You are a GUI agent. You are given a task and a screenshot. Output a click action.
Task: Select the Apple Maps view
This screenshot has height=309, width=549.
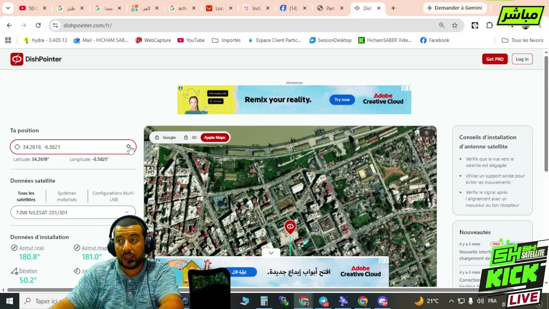pos(215,137)
